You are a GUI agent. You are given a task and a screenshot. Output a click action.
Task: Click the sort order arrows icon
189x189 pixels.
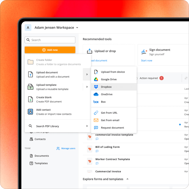click(x=186, y=78)
